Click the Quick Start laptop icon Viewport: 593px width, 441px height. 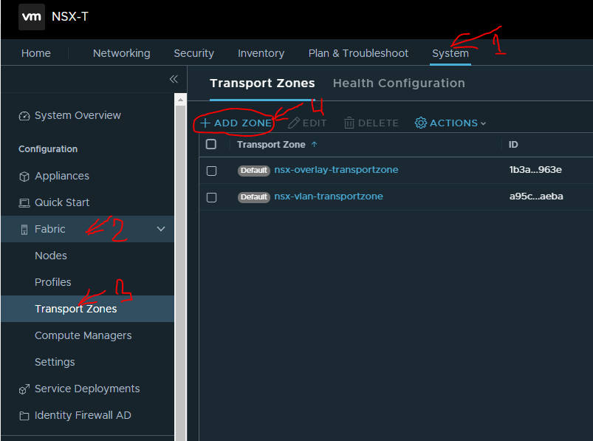(24, 203)
